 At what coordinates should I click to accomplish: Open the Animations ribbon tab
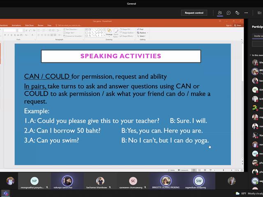click(x=16, y=25)
